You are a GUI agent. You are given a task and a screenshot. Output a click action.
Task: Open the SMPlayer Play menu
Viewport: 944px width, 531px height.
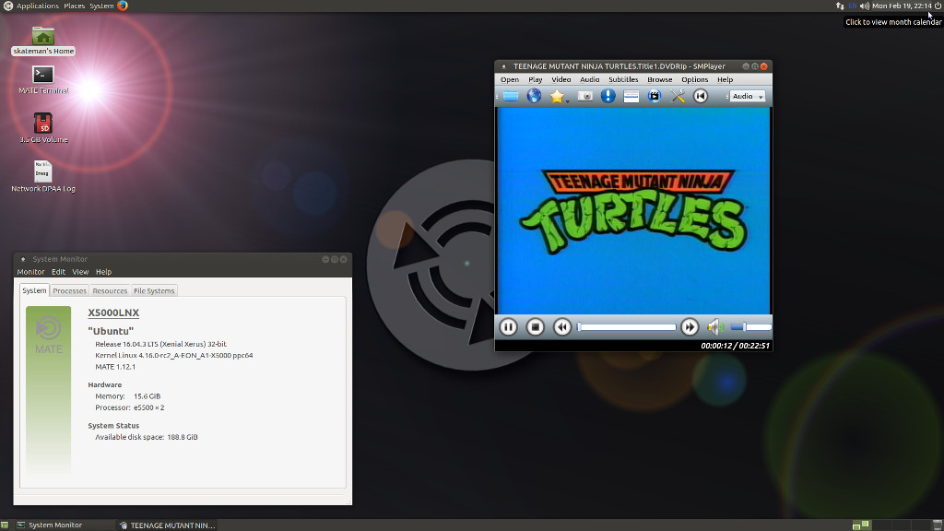click(x=536, y=79)
